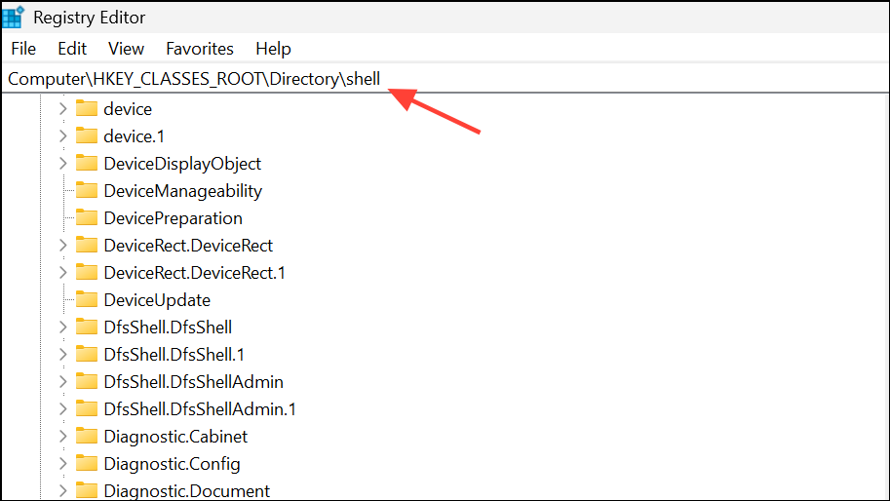Click the folder icon beside DeviceDisplayObject
This screenshot has width=890, height=501.
(x=87, y=164)
